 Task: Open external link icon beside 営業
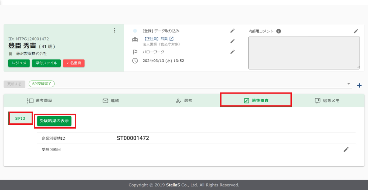(x=171, y=39)
